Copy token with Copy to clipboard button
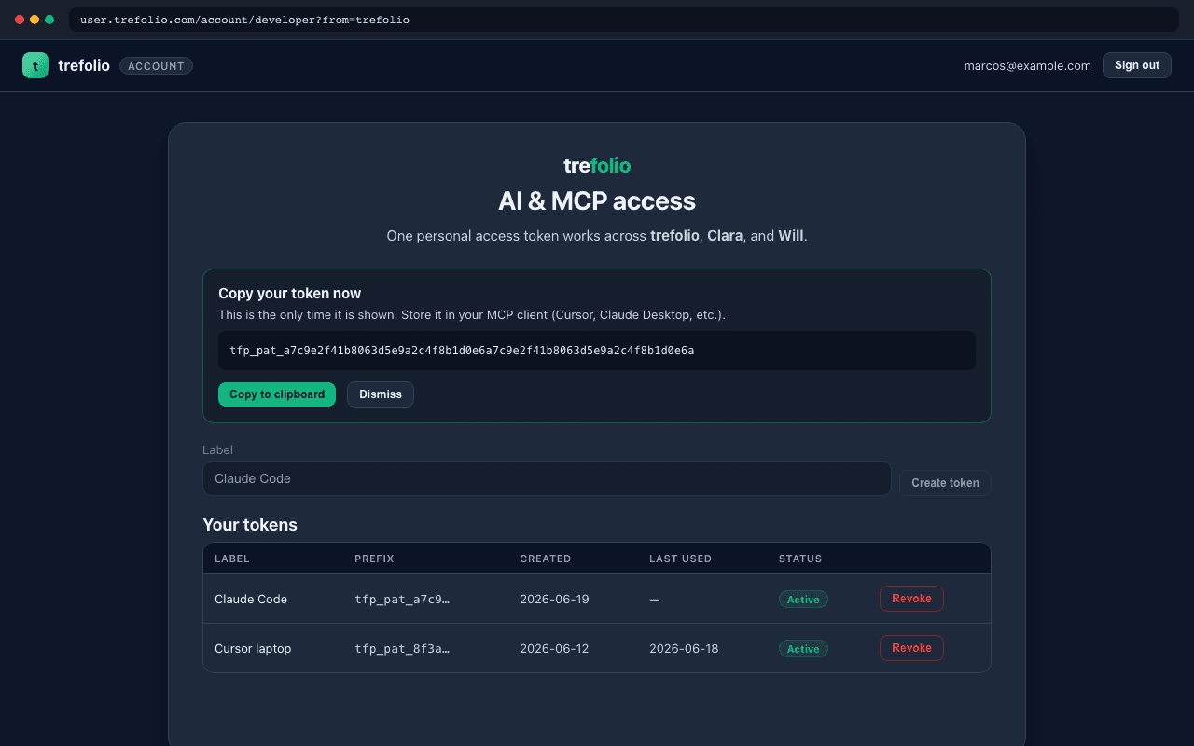 click(277, 394)
